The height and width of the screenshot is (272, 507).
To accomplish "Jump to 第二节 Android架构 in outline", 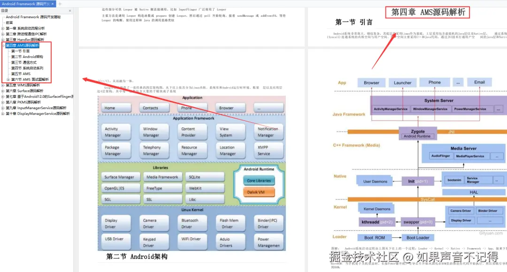I will [27, 57].
